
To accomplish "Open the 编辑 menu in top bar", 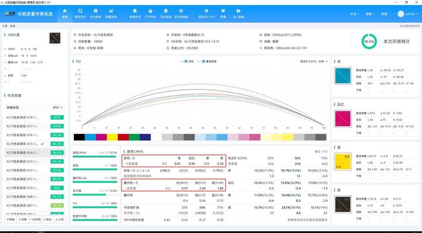I will pos(370,14).
